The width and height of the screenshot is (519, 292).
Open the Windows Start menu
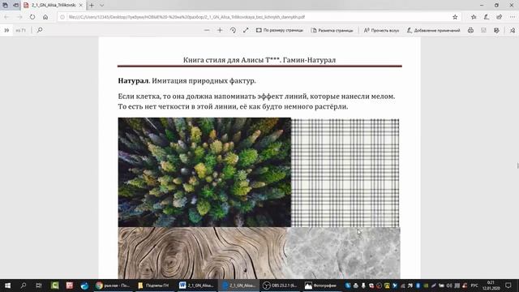(x=7, y=285)
